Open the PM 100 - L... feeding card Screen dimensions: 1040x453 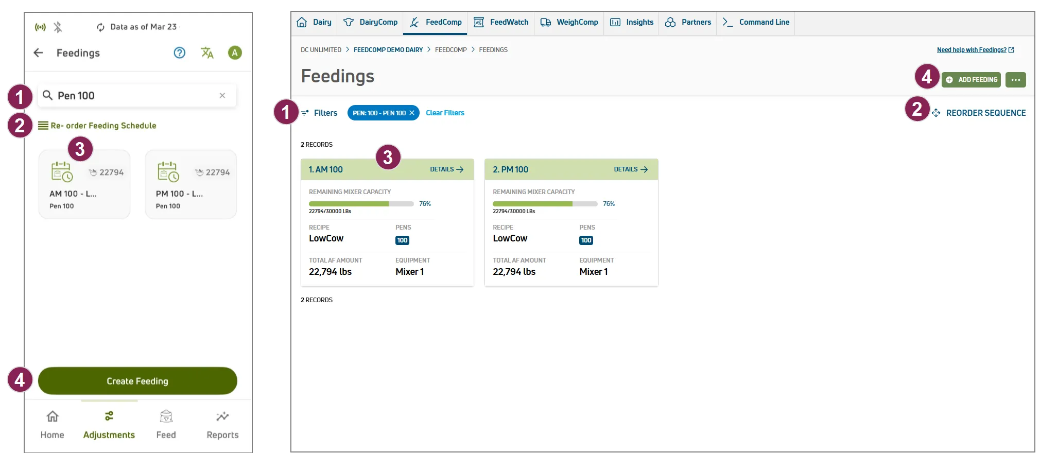tap(191, 184)
